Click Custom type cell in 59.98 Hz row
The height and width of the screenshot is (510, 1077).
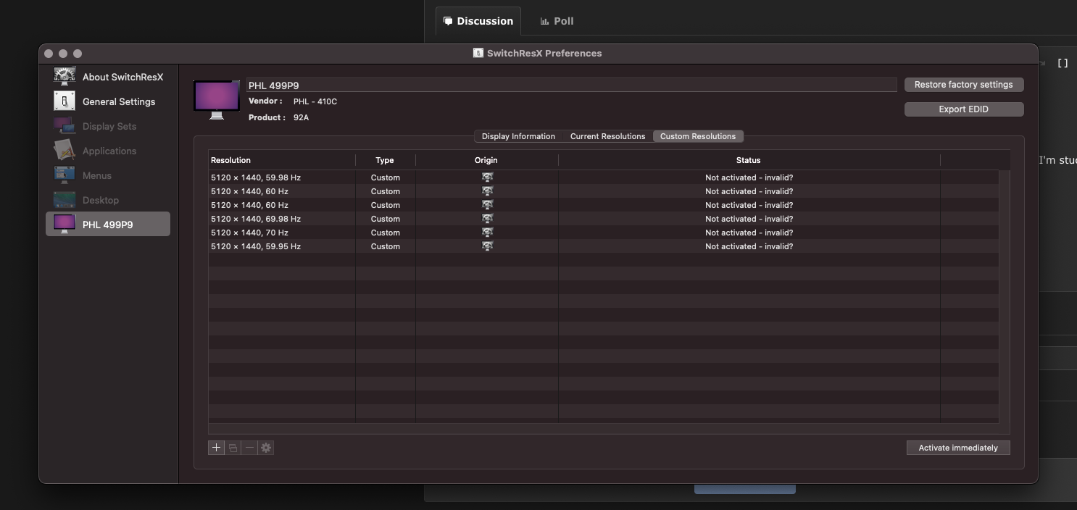point(386,177)
